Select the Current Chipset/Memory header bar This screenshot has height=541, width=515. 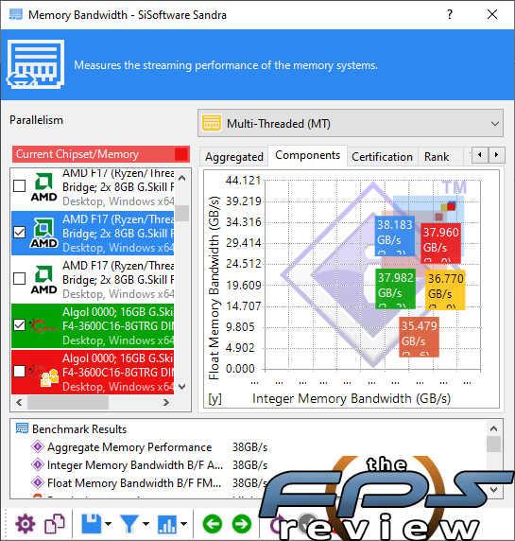tap(101, 154)
